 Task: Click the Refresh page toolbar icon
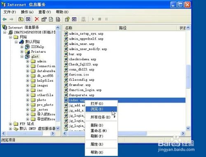[x=51, y=19]
